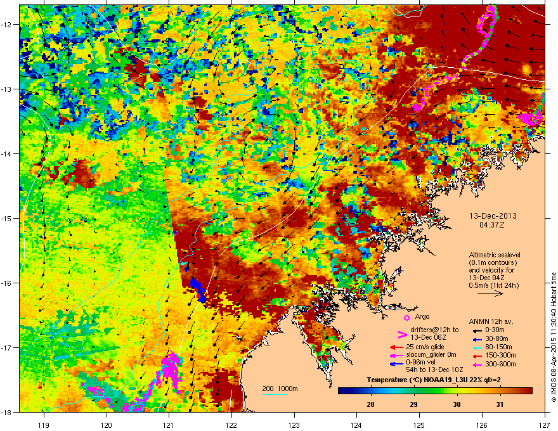Click the 0.5m/s (1kt 24h) text

coord(493,285)
